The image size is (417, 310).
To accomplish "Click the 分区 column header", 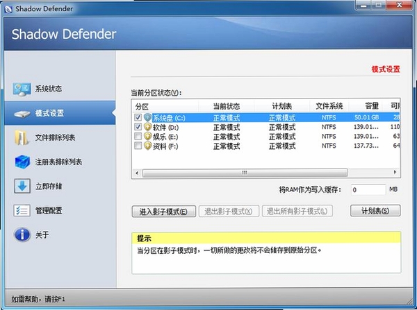I will pyautogui.click(x=165, y=107).
